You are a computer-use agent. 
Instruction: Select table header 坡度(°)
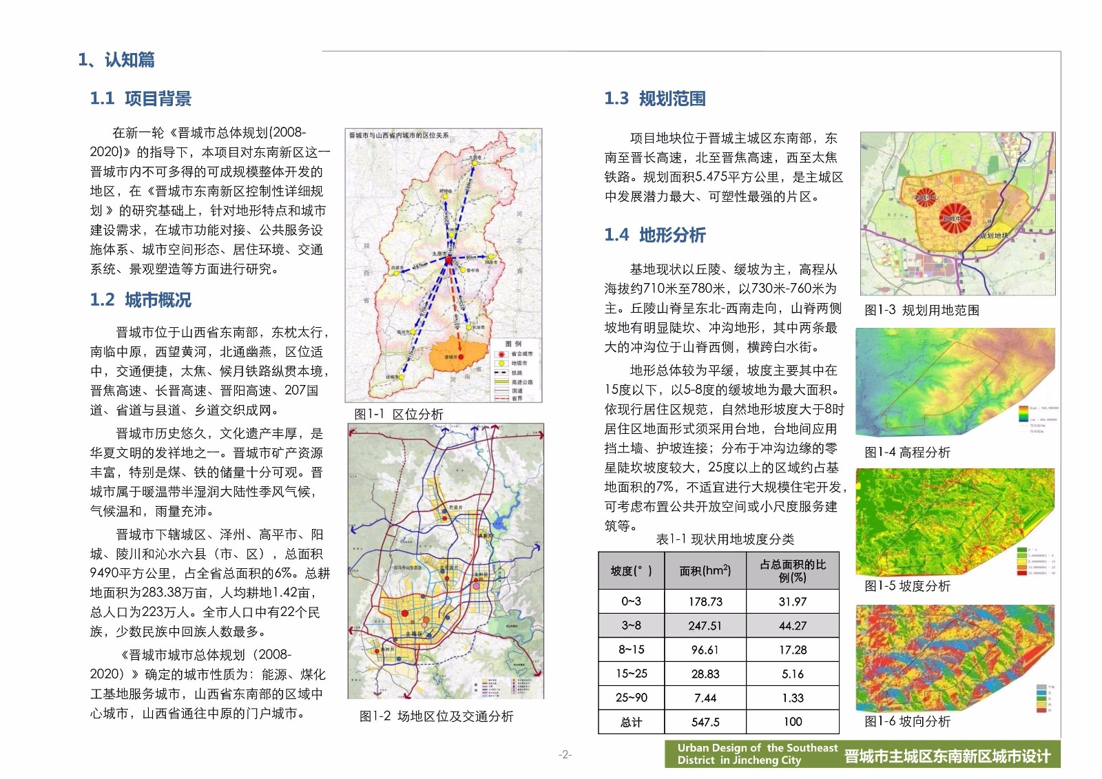pyautogui.click(x=632, y=571)
